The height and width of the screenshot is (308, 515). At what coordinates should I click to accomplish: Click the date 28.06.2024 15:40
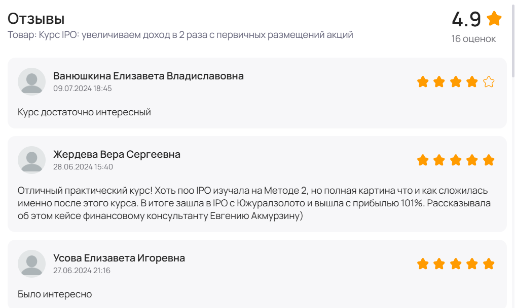pyautogui.click(x=83, y=167)
